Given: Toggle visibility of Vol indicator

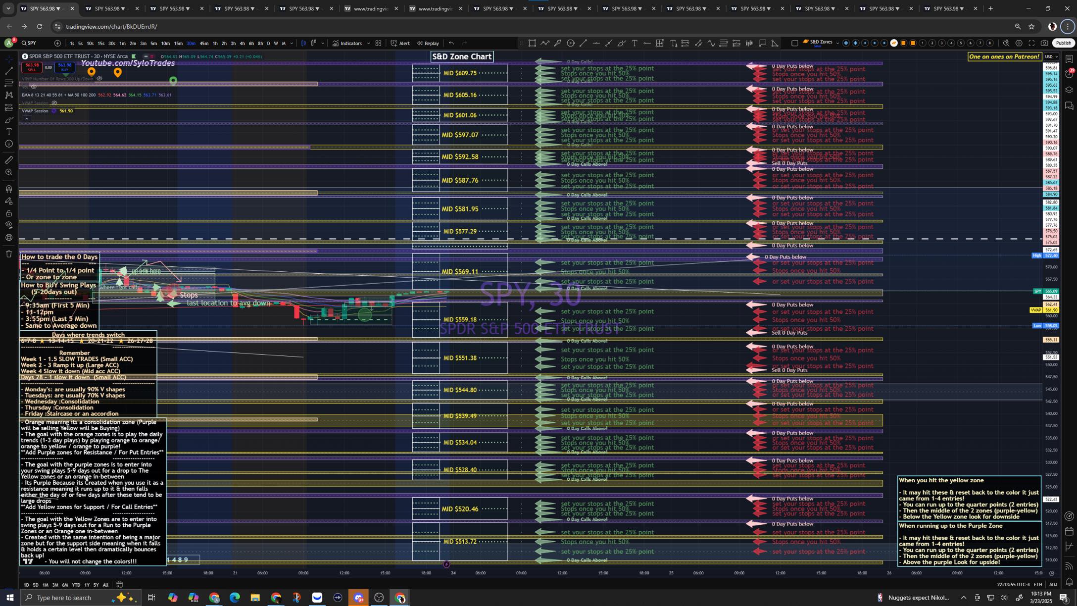Looking at the screenshot, I should 34,87.
